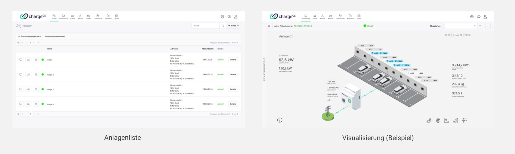Open Exportieren icon in Visualisierung nav
This screenshot has width=515, height=154.
point(350,17)
